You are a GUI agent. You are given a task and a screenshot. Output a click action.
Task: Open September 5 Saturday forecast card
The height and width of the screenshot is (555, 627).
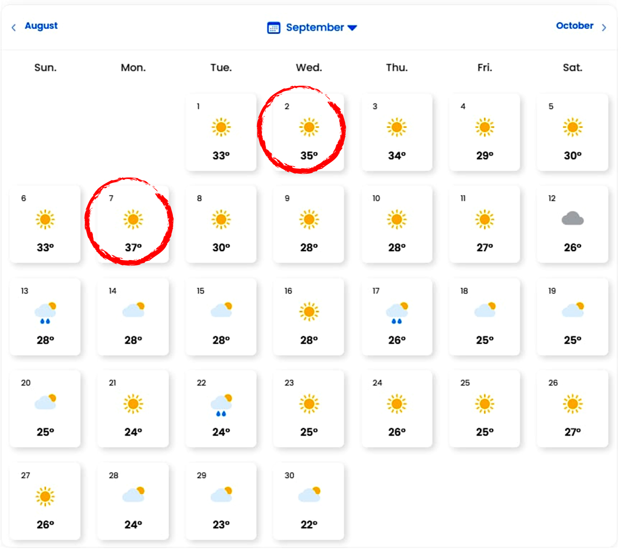pyautogui.click(x=572, y=132)
